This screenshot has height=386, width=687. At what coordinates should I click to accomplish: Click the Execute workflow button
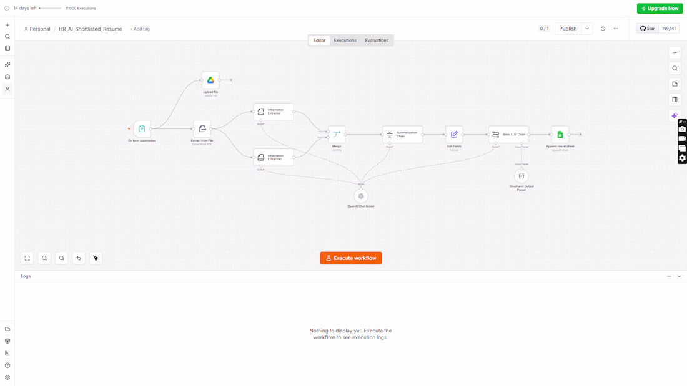tap(351, 258)
